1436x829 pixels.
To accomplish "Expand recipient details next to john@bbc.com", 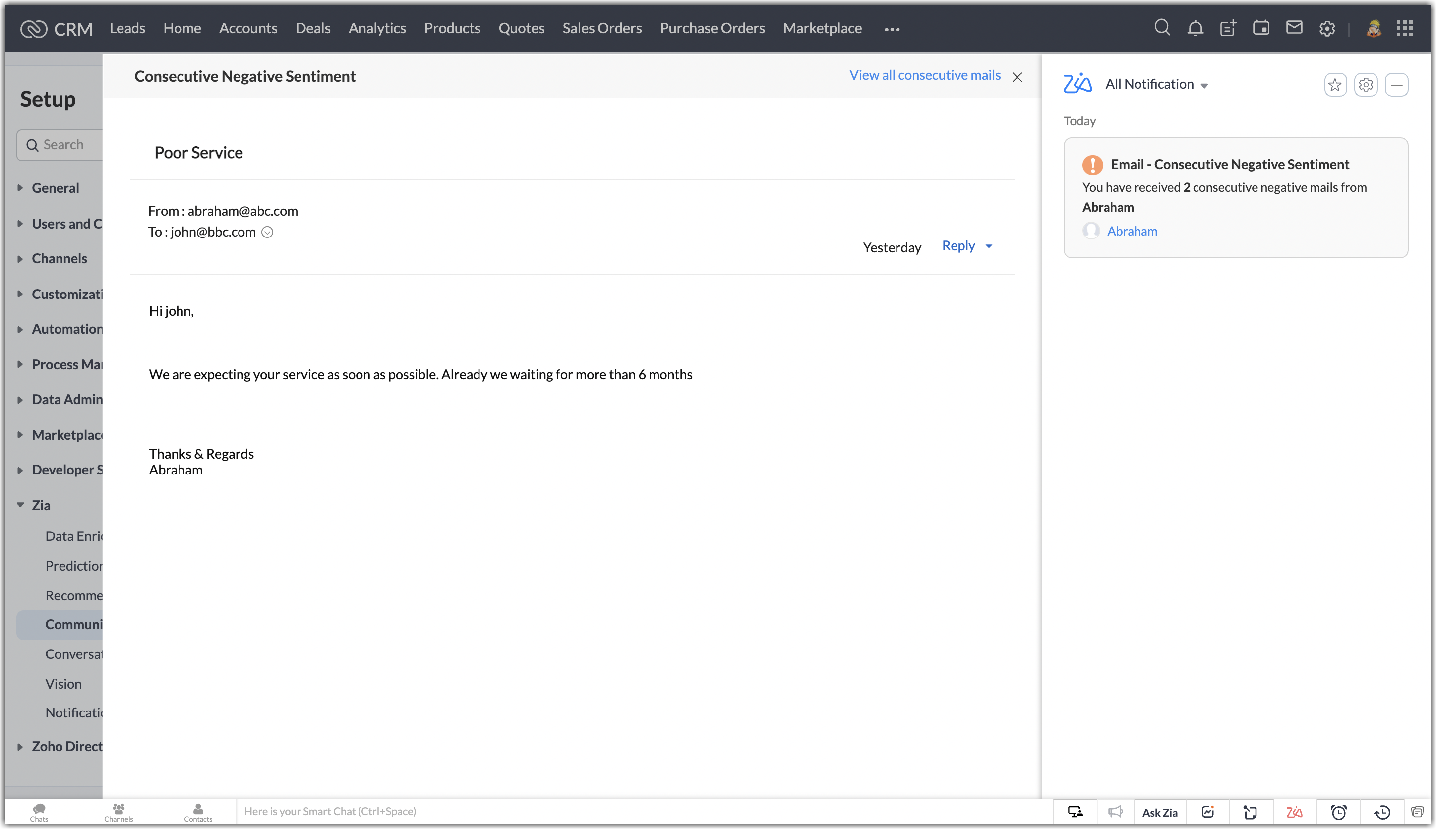I will tap(267, 233).
